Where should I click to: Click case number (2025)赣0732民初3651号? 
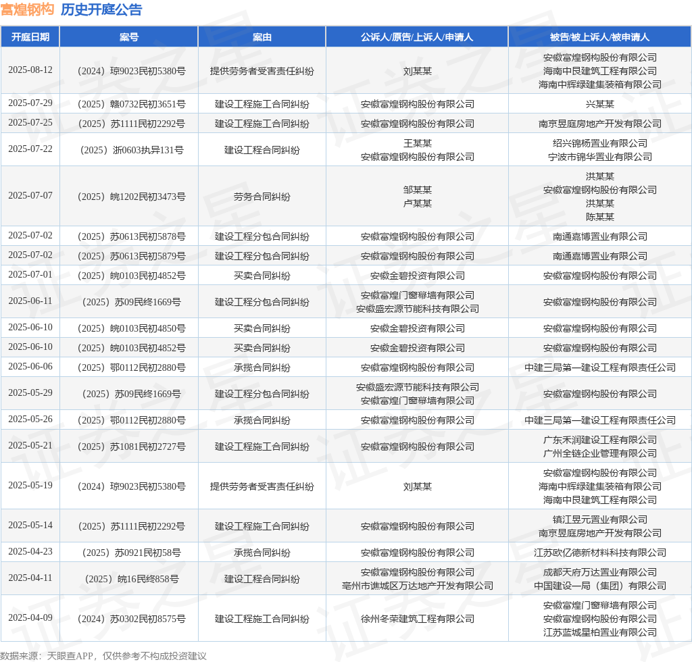[x=132, y=104]
